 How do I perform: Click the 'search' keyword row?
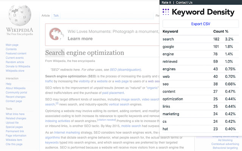(x=201, y=39)
